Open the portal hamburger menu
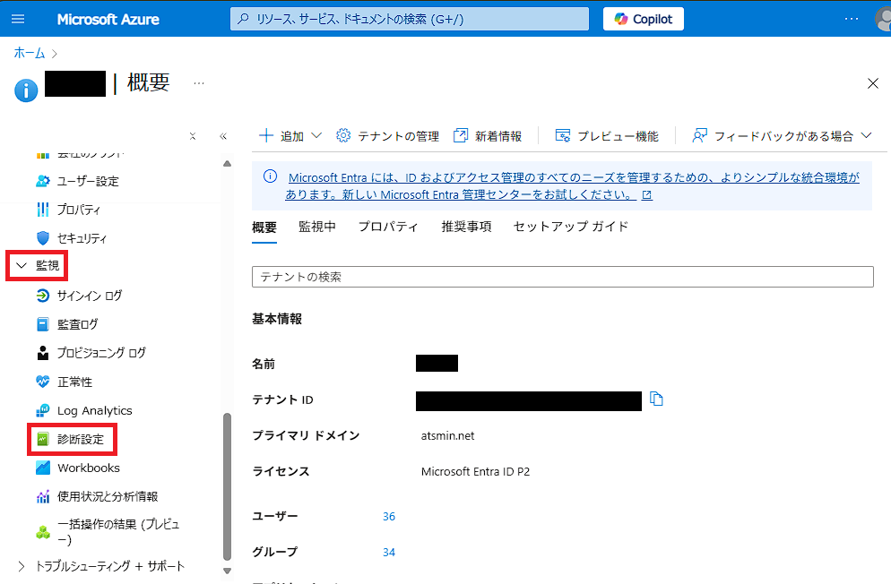 click(x=18, y=18)
